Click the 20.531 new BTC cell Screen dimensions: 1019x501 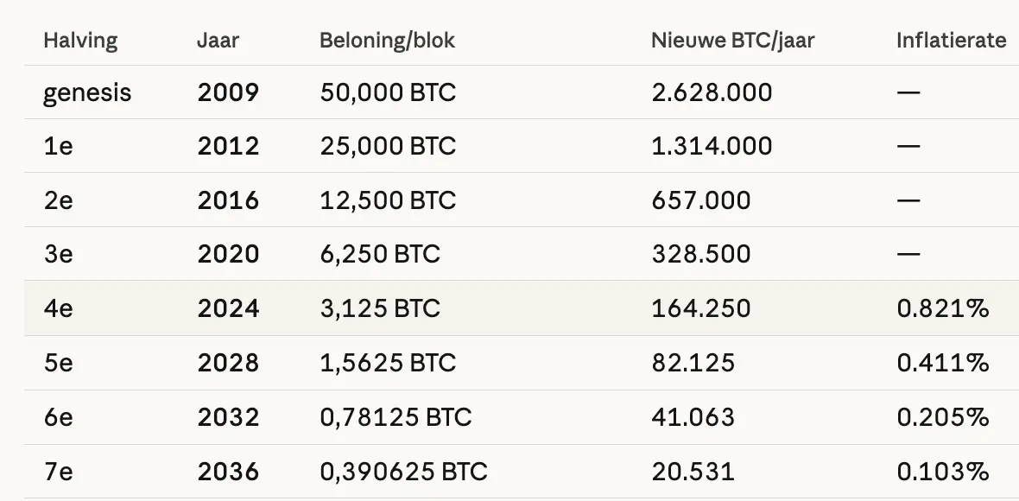693,472
